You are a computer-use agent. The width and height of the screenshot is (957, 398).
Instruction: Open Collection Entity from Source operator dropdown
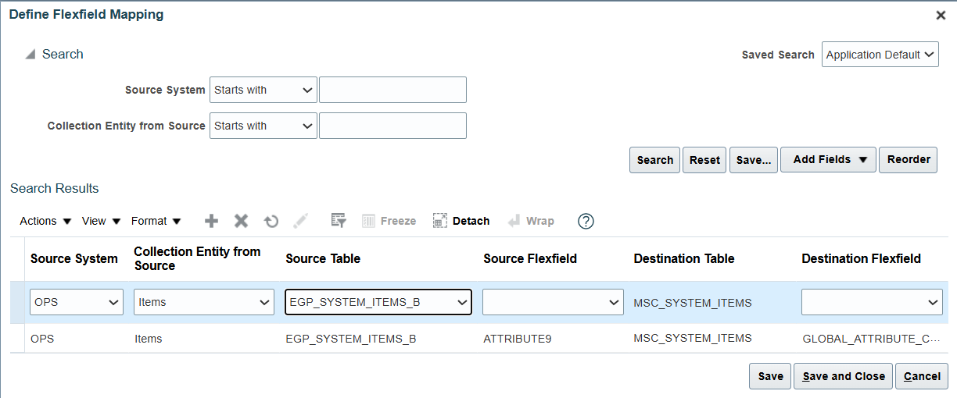pos(263,126)
